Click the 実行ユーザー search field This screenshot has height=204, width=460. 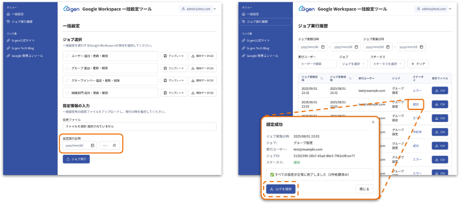point(317,64)
